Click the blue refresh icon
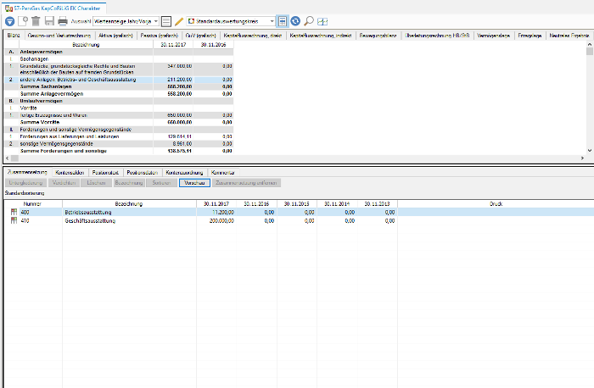 point(295,21)
